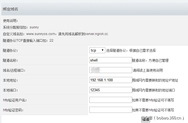Open the tcp tunnel protocol dropdown
The image size is (188, 123).
(x=97, y=50)
